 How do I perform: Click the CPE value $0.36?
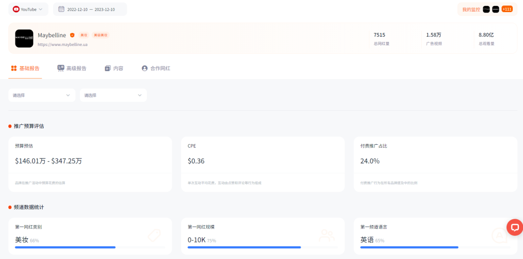(196, 161)
